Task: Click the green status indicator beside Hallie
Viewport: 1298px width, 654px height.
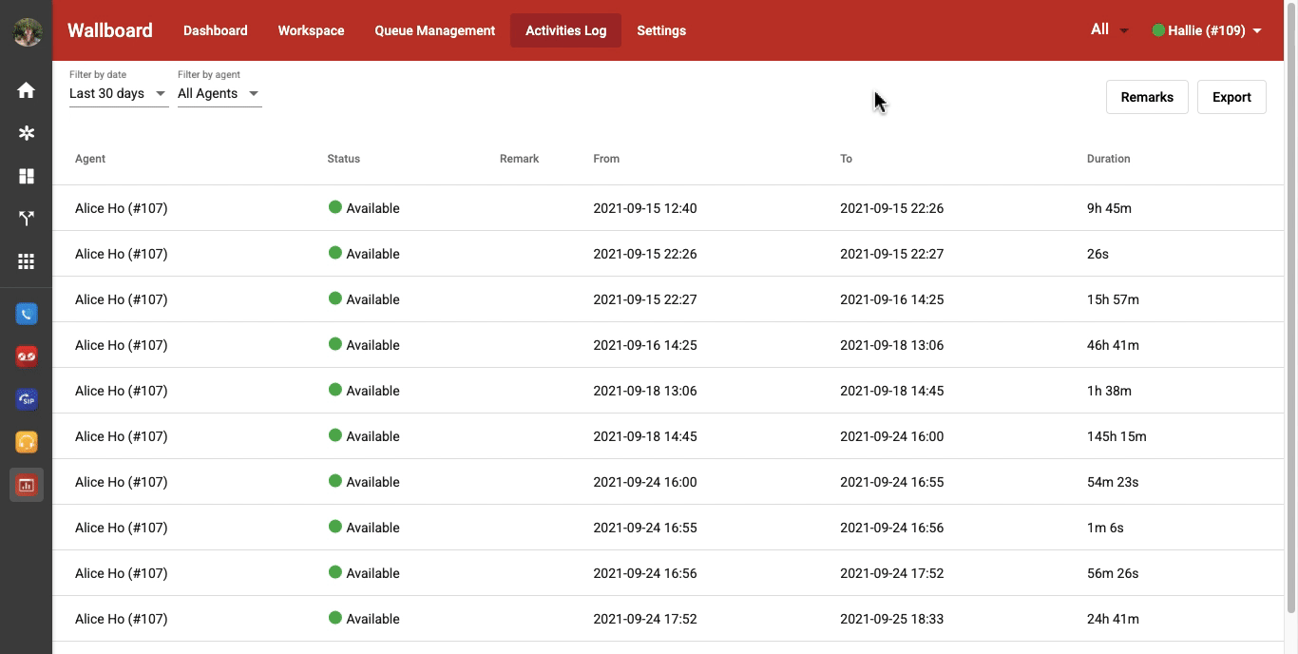Action: [x=1158, y=29]
